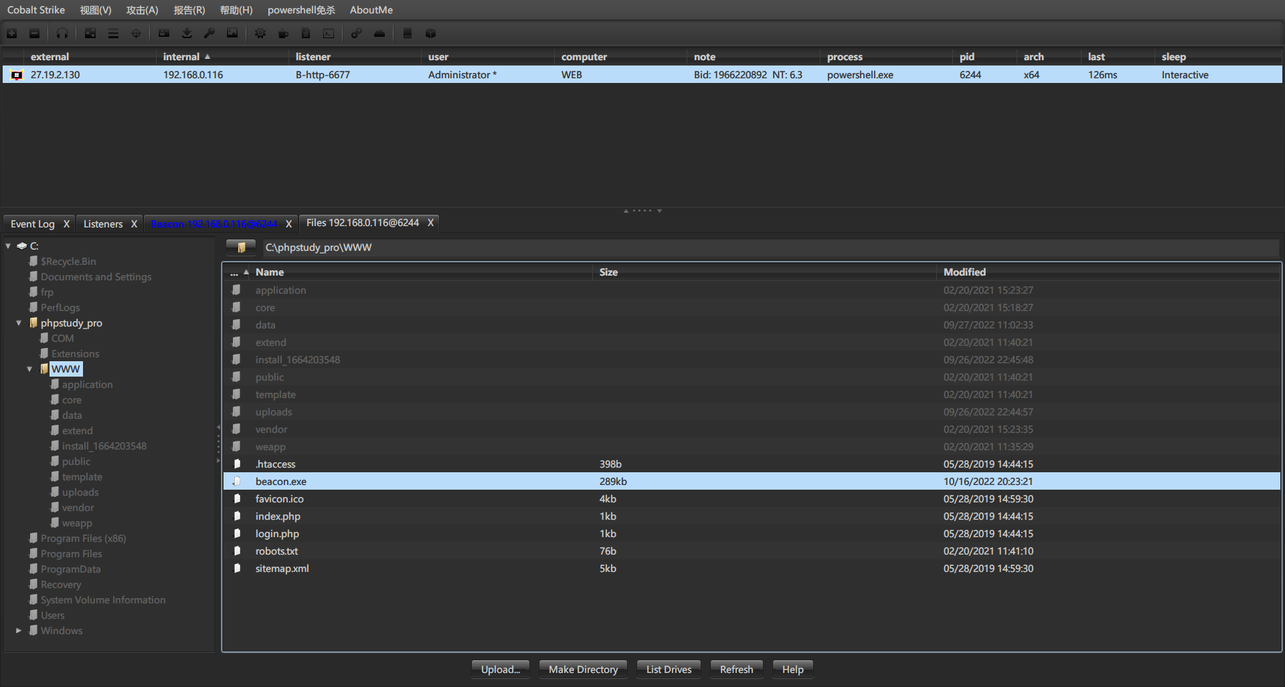Click the beacon computer icon for 27.19.2.130

(x=17, y=75)
